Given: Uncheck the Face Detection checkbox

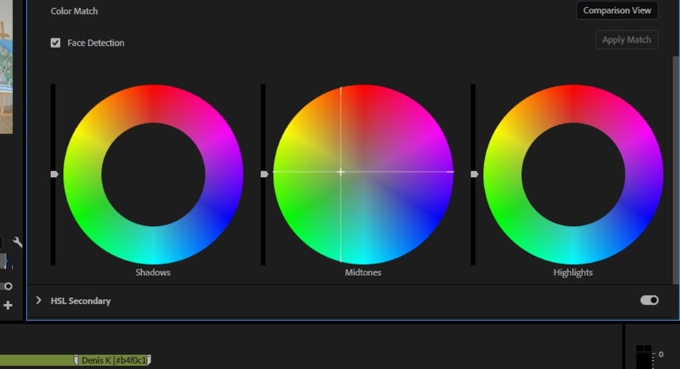Looking at the screenshot, I should point(55,43).
